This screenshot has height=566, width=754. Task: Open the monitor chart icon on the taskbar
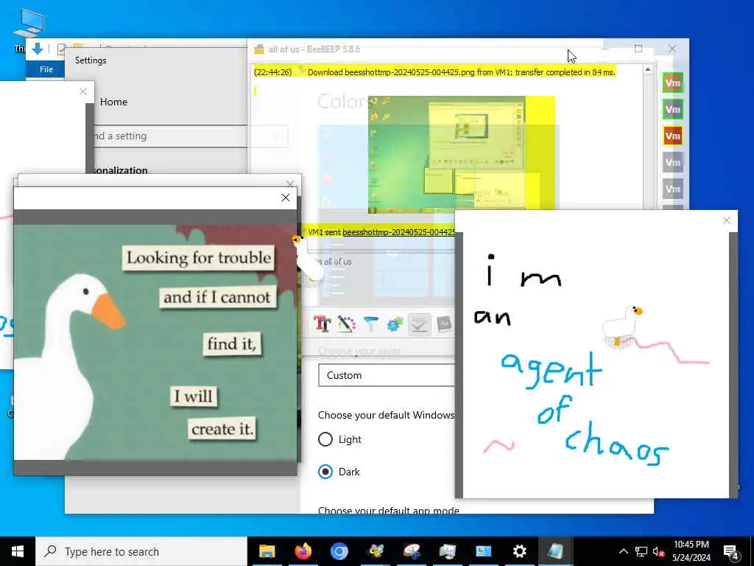tap(448, 551)
